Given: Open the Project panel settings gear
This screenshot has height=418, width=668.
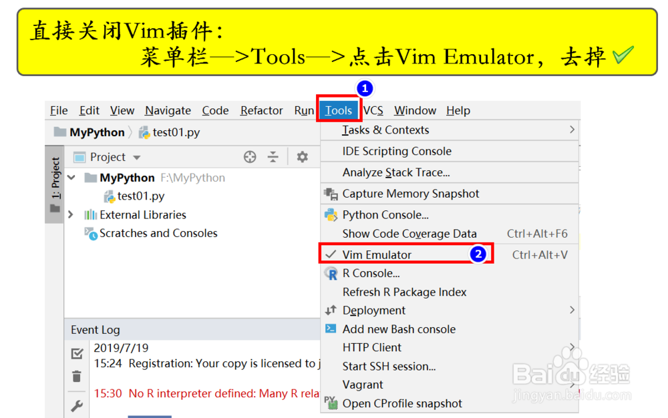Looking at the screenshot, I should [303, 157].
